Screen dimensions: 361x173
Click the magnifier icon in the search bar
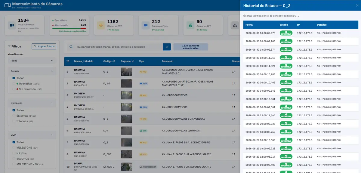coord(71,47)
